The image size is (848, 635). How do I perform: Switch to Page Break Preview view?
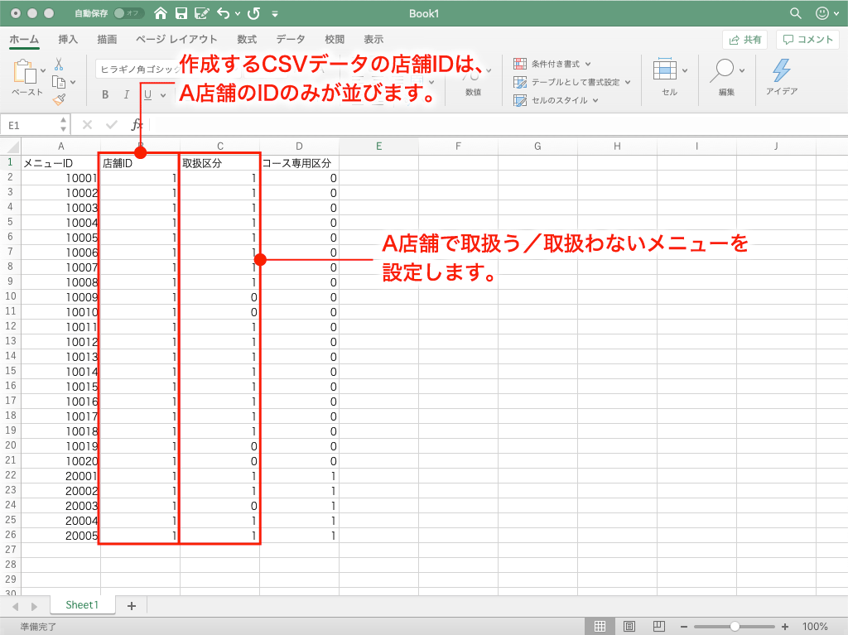658,627
